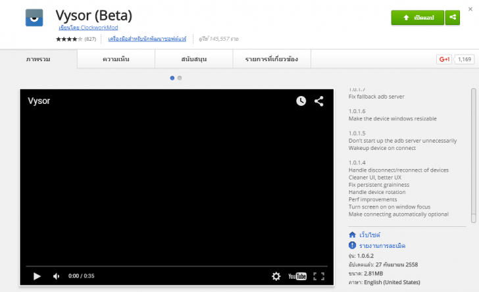Click the report abuse exclamation icon

352,245
